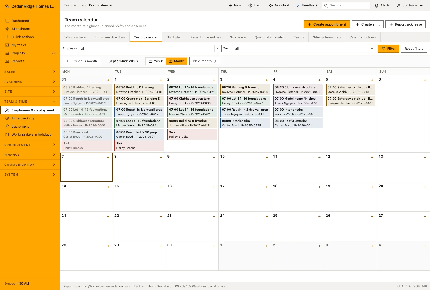Viewport: 430px width, 290px height.
Task: Click the plus icon on Sunday September 6
Action: 425,80
